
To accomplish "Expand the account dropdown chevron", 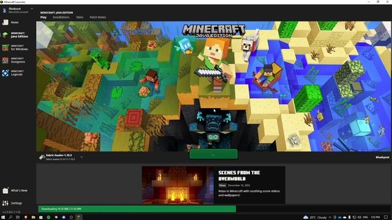I will (32, 9).
